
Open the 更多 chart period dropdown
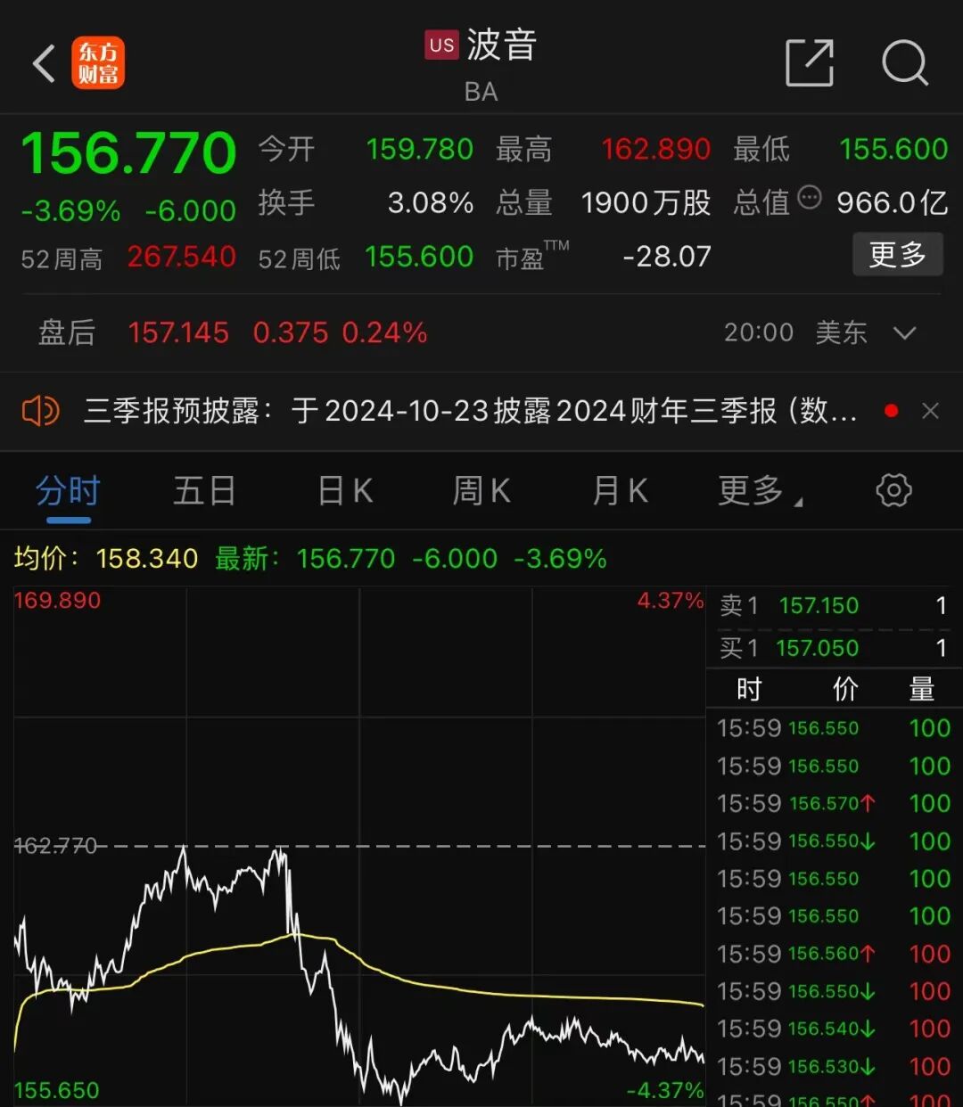pos(760,490)
